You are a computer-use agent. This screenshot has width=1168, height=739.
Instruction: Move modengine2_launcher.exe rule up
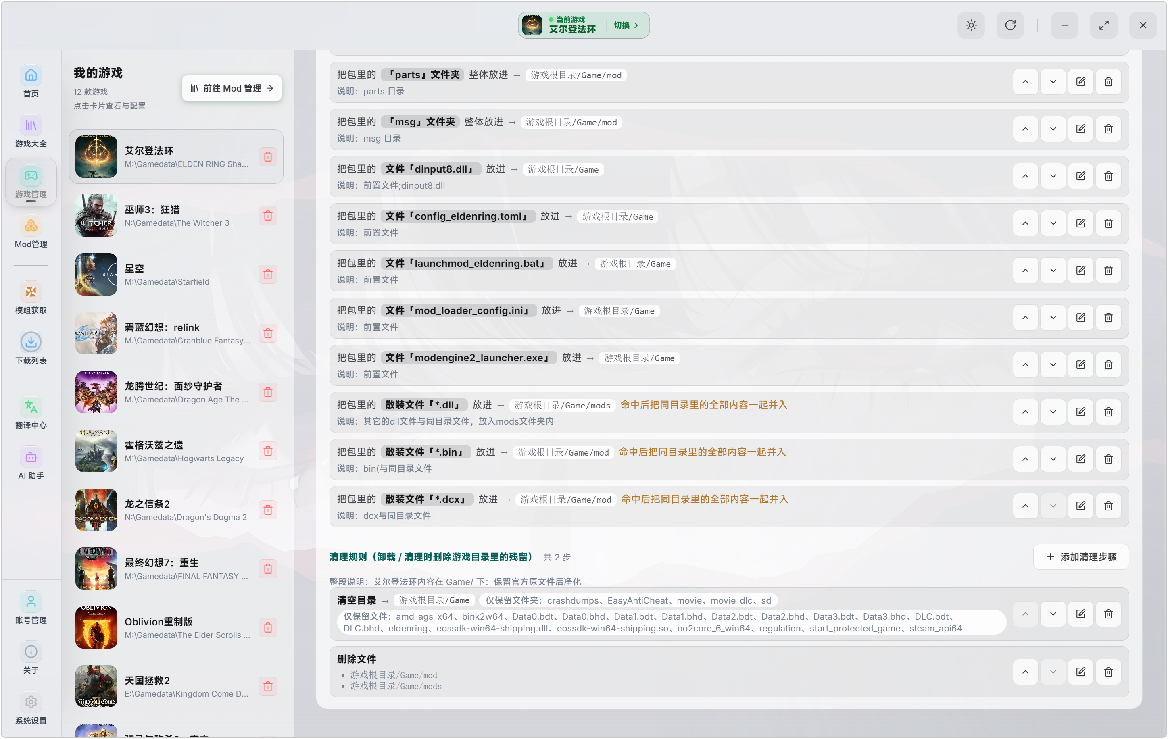pyautogui.click(x=1025, y=364)
